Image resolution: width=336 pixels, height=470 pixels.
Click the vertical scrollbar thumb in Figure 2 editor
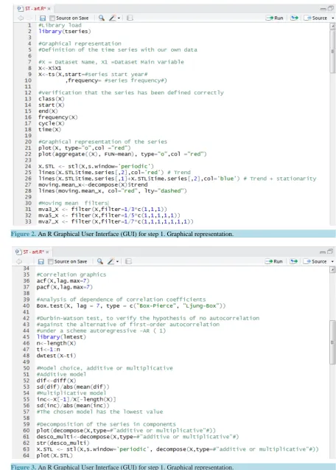point(332,51)
